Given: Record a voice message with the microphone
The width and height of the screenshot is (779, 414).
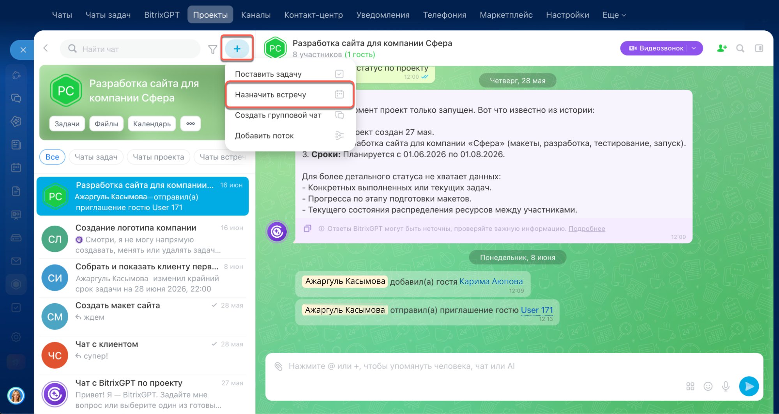Looking at the screenshot, I should pos(726,386).
